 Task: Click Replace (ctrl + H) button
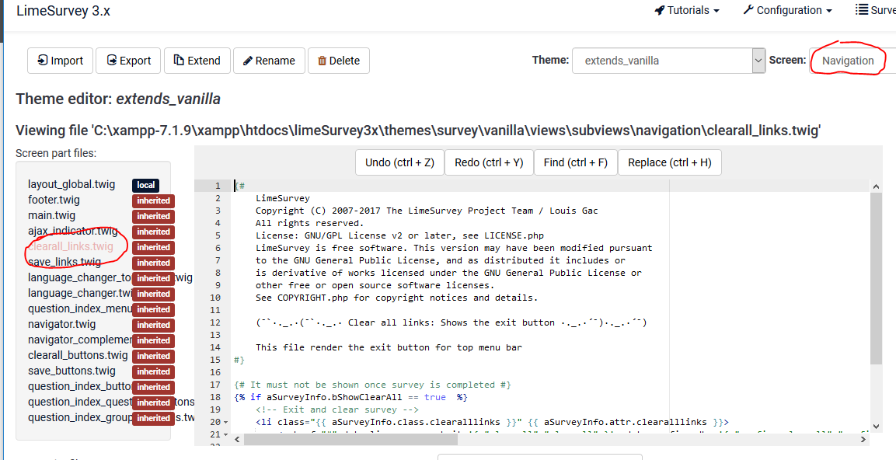click(669, 162)
